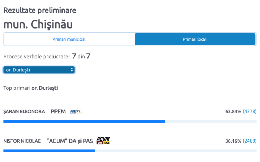260x162 pixels.
Task: Click Nistor Nicolae's blue result bar
Action: coord(49,151)
